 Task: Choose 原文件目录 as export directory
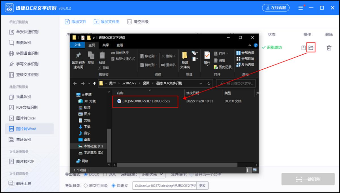pyautogui.click(x=86, y=185)
